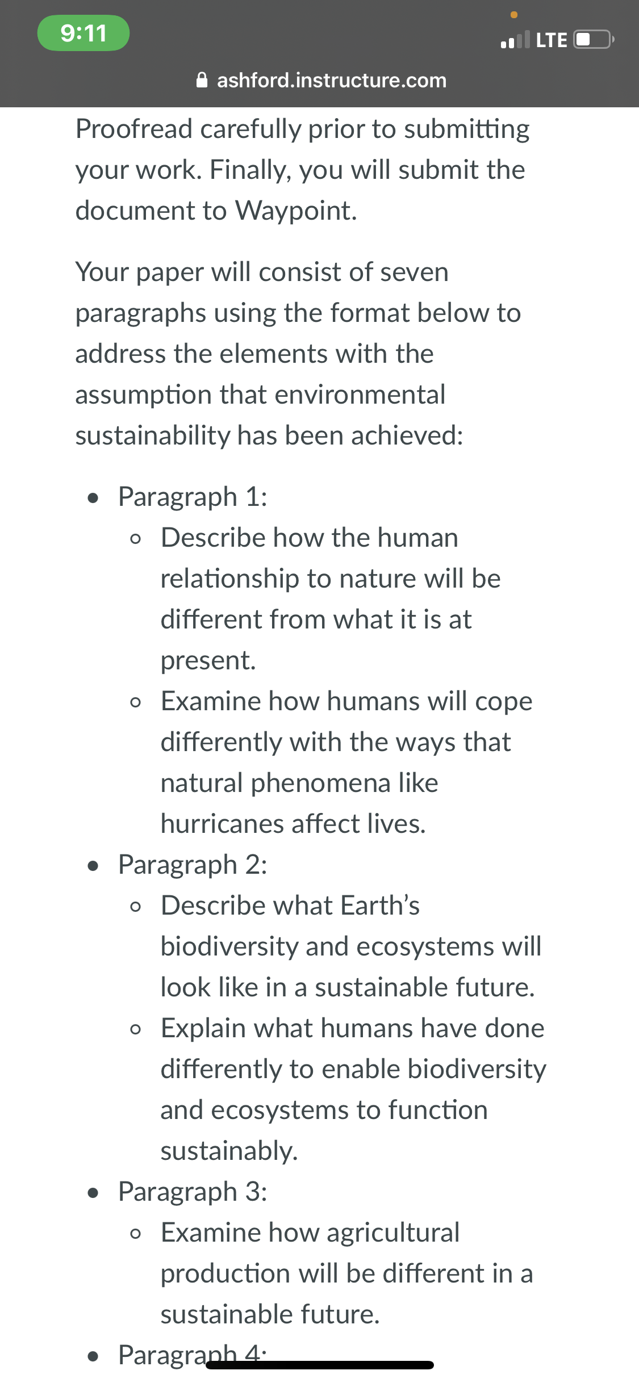This screenshot has height=1383, width=639.
Task: Select the Paragraph 2: bullet heading
Action: click(193, 865)
